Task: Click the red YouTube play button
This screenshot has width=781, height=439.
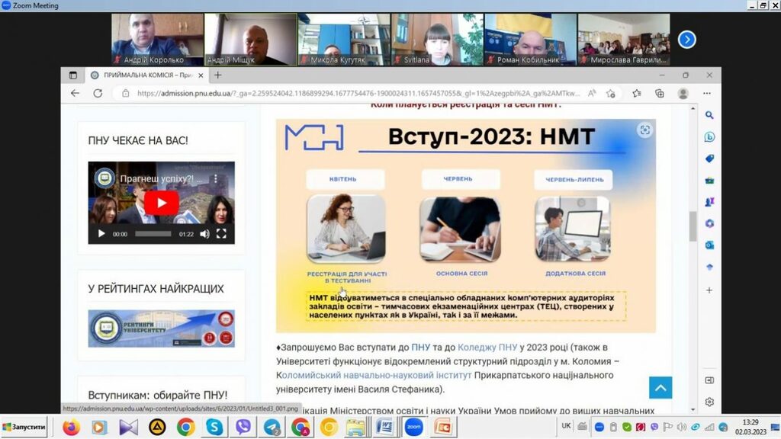Action: coord(162,203)
